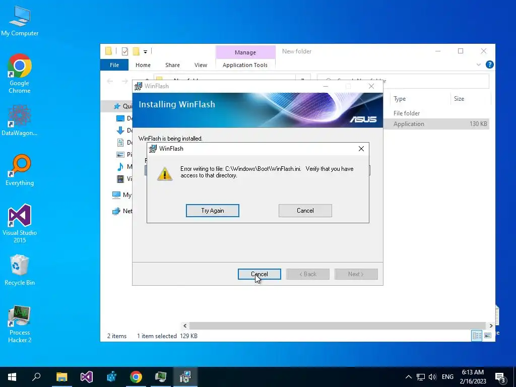516x387 pixels.
Task: Sort by the Type column header
Action: (400, 99)
